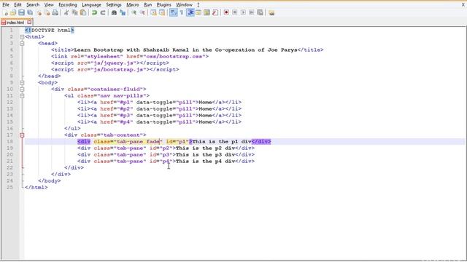Open the User Defined Language icon
Screen dimensions: 467x262
(198, 13)
